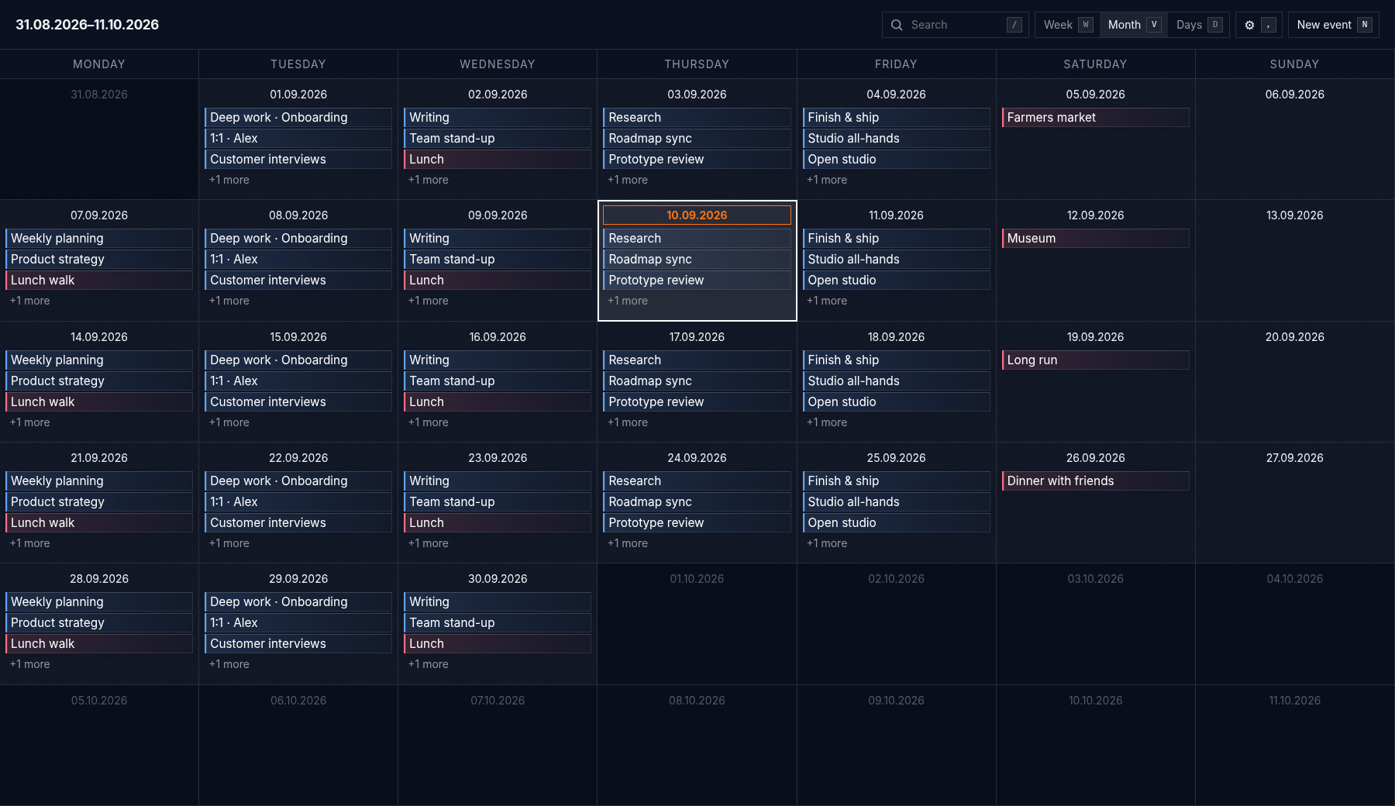Open Lunch event on 16.09.2026

(498, 401)
